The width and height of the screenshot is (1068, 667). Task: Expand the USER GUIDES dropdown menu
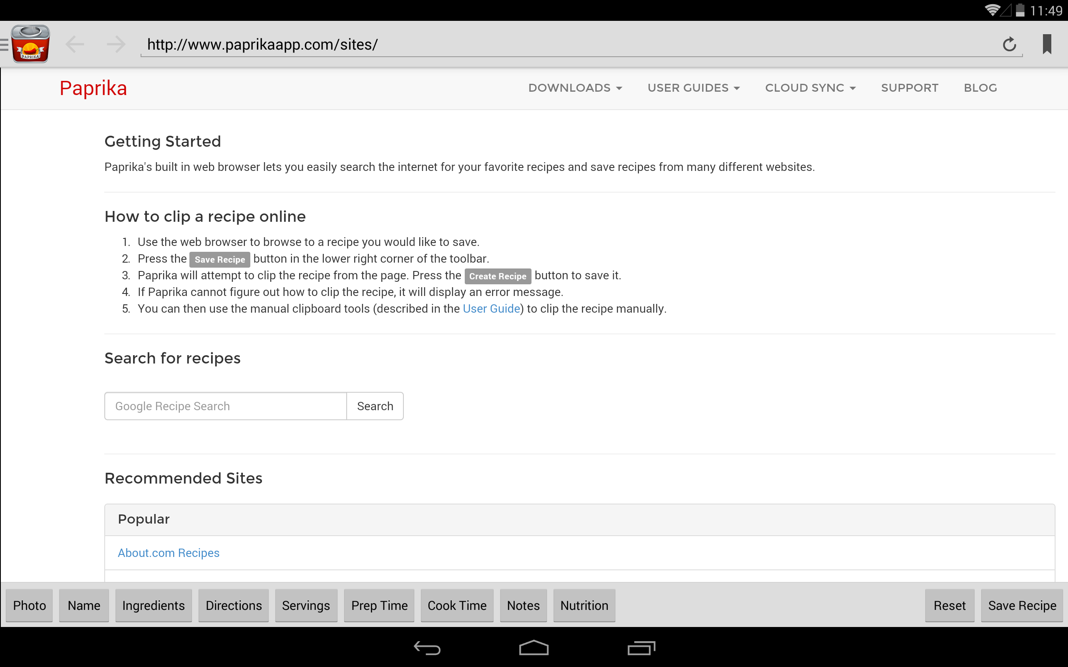pyautogui.click(x=693, y=88)
